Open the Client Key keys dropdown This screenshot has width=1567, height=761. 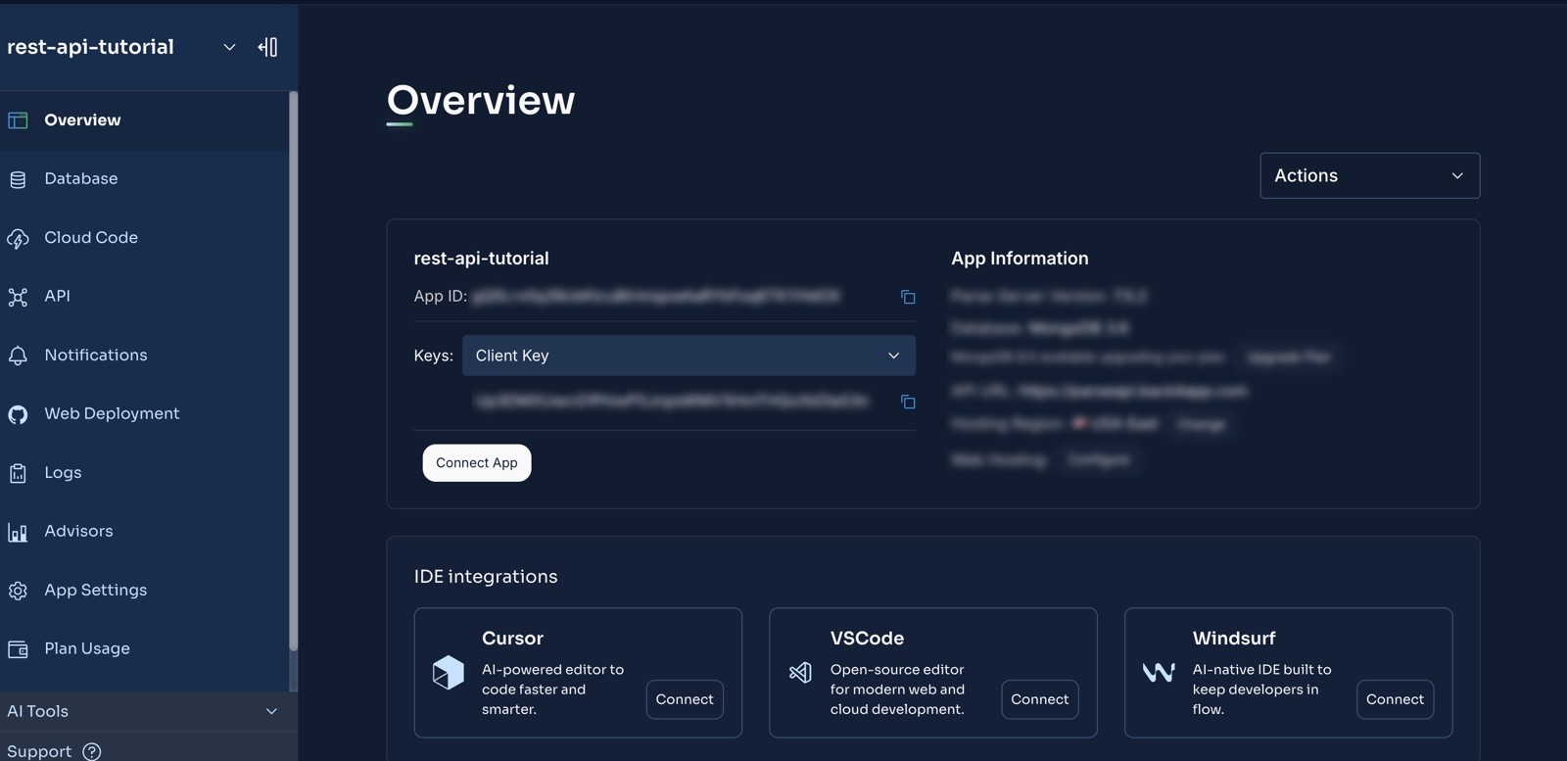[689, 356]
